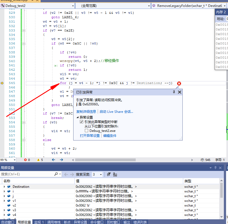Open the Locals panel window options arrow

point(210,168)
